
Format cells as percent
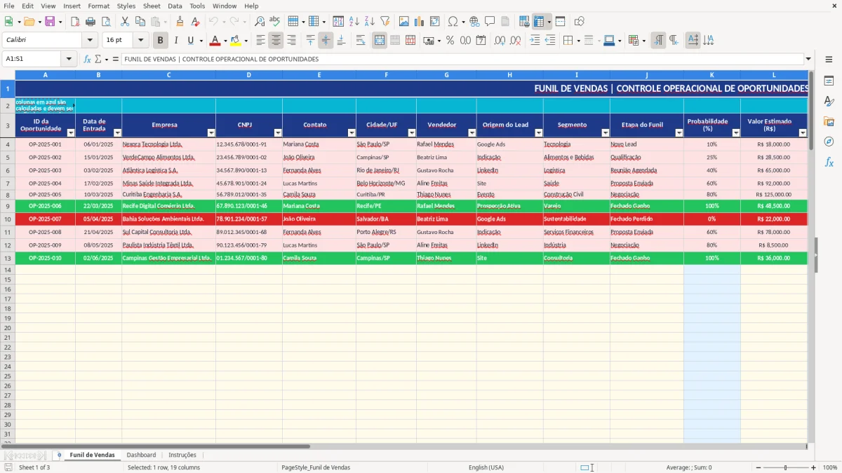point(450,41)
